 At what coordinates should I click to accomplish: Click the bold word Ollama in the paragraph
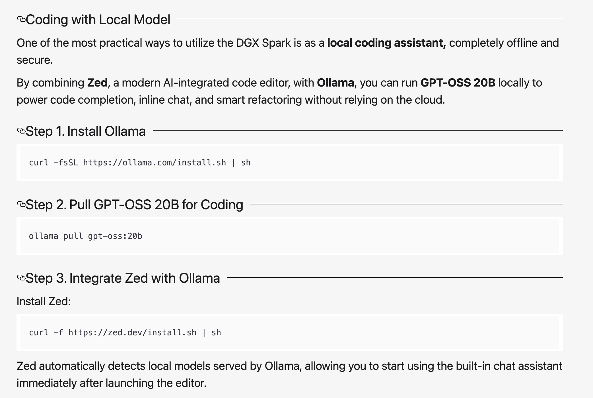coord(335,83)
